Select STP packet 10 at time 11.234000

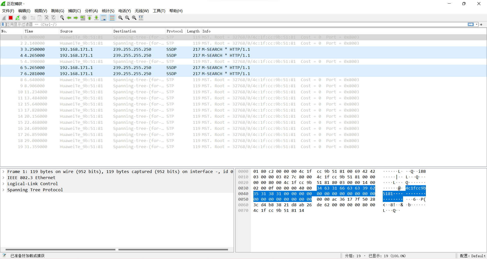coord(243,92)
